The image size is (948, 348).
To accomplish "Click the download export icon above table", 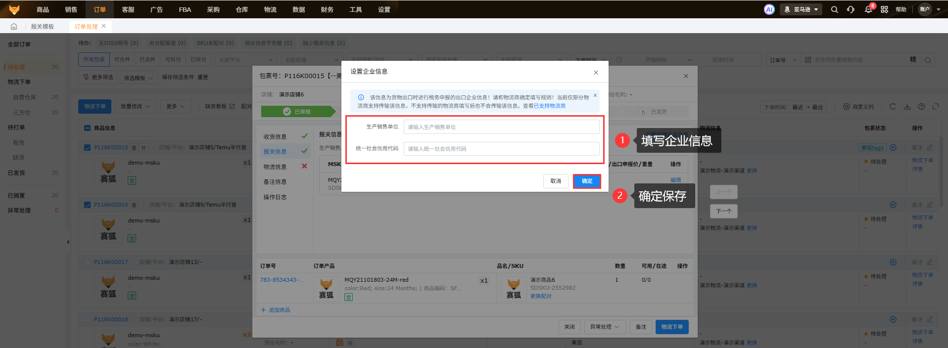I will click(x=907, y=106).
